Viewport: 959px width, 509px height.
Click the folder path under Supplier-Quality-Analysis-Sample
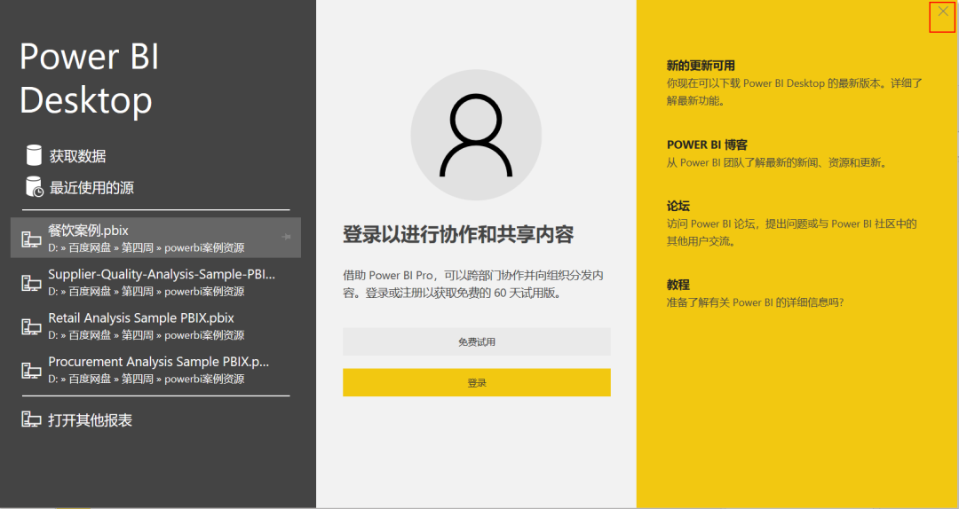(147, 292)
